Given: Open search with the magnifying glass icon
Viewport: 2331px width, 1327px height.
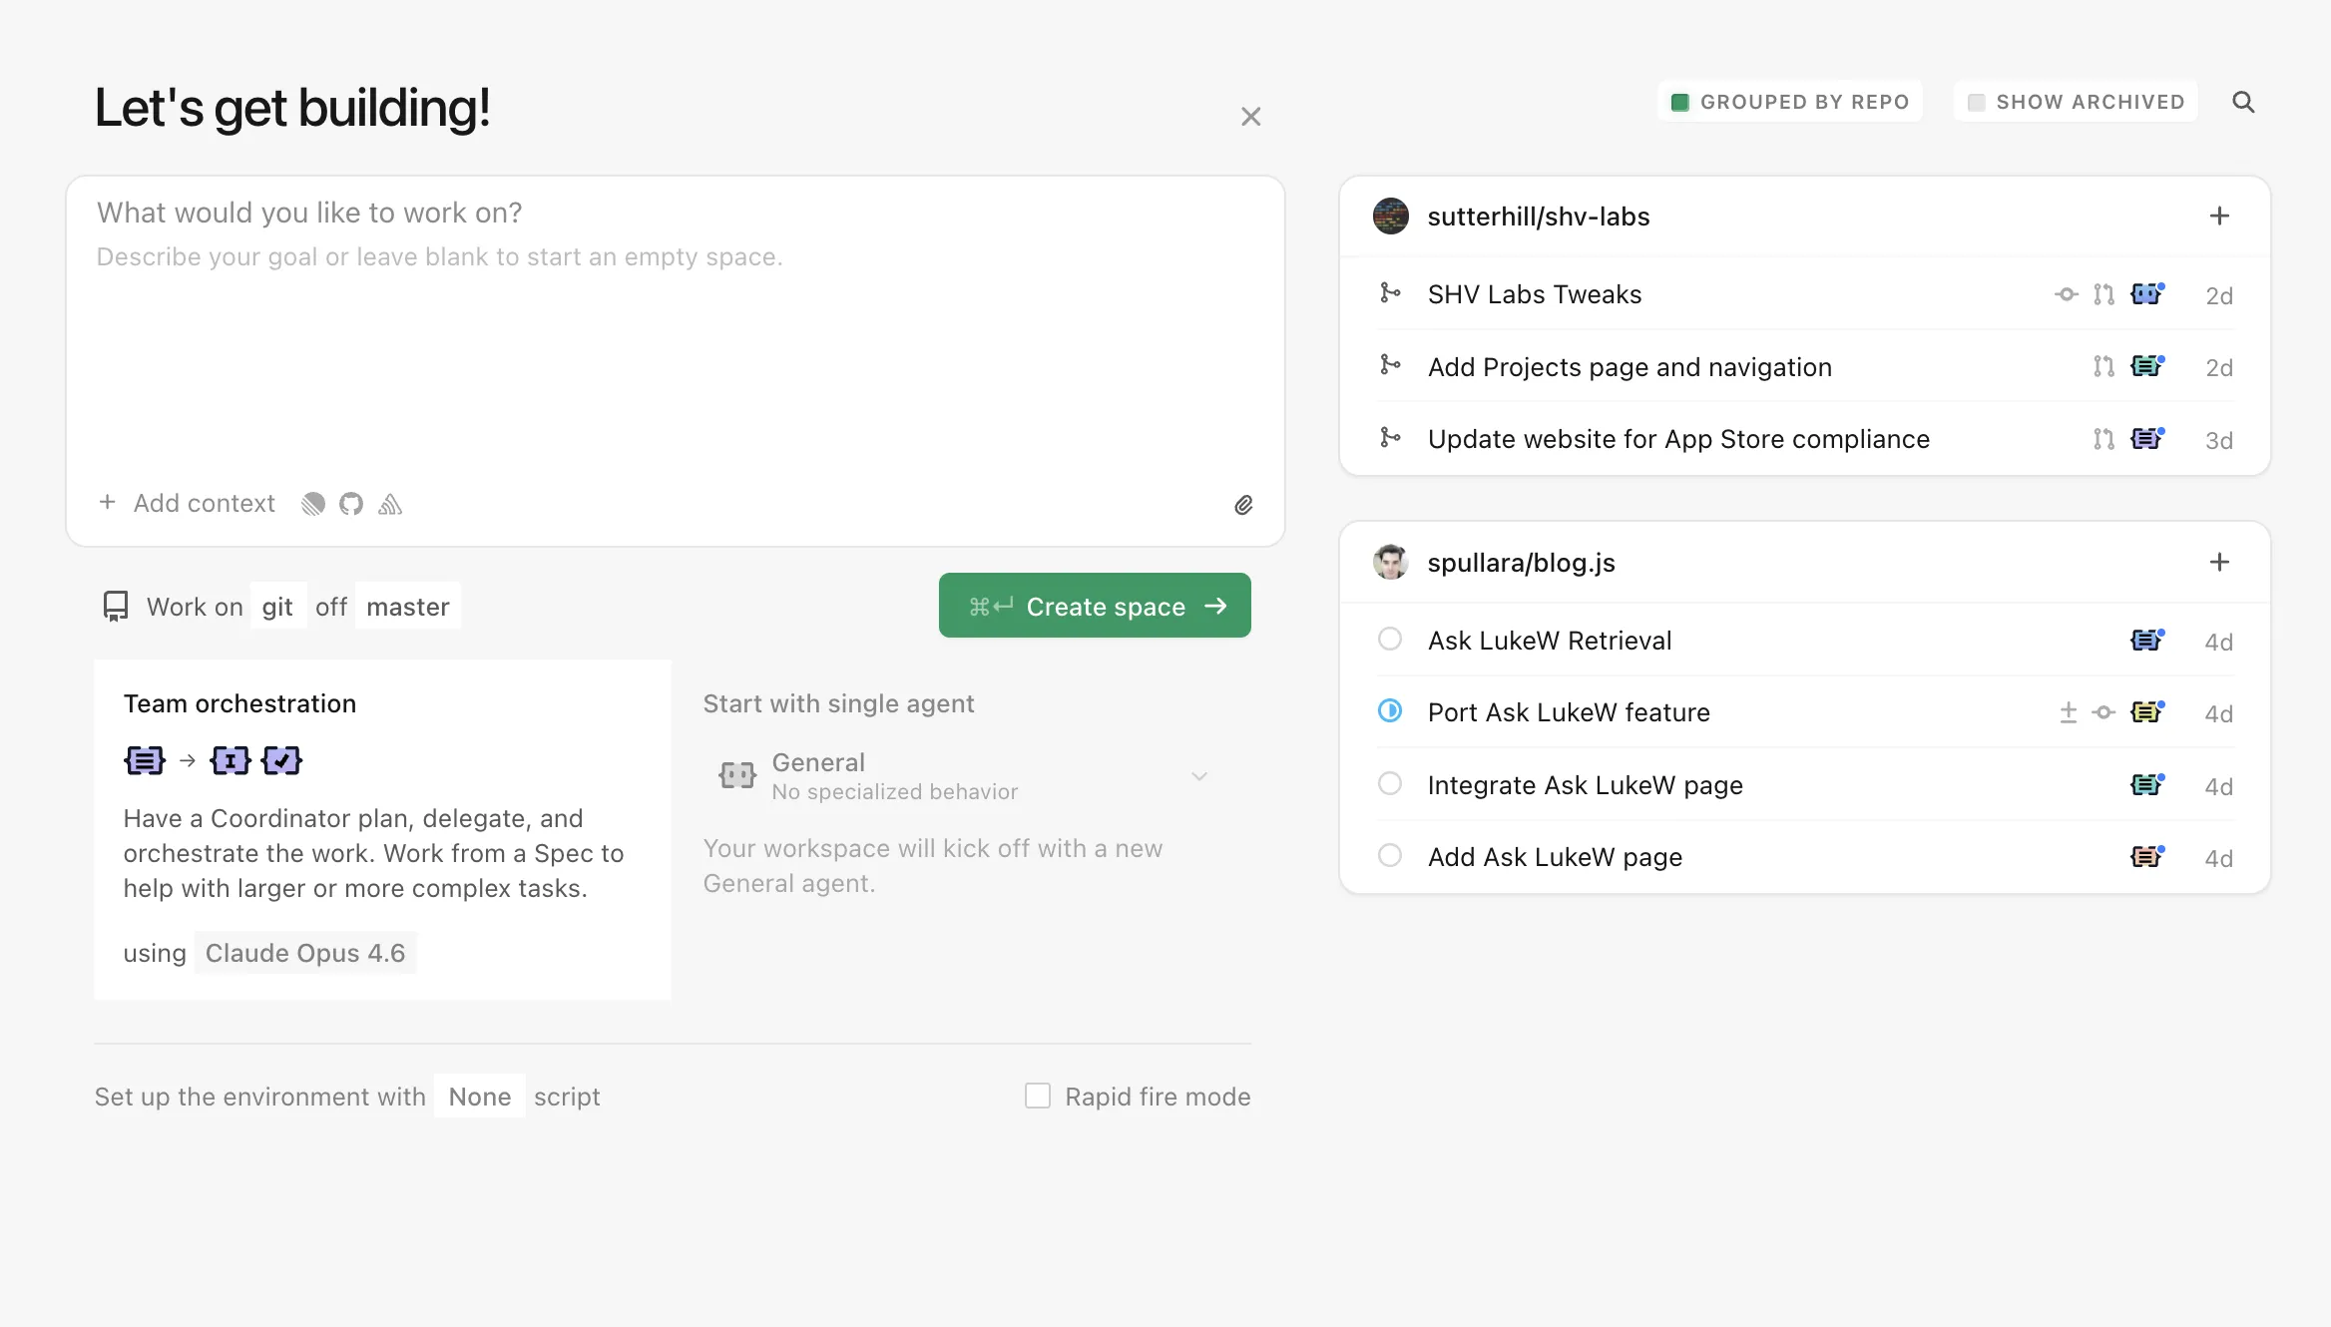Looking at the screenshot, I should (2243, 101).
